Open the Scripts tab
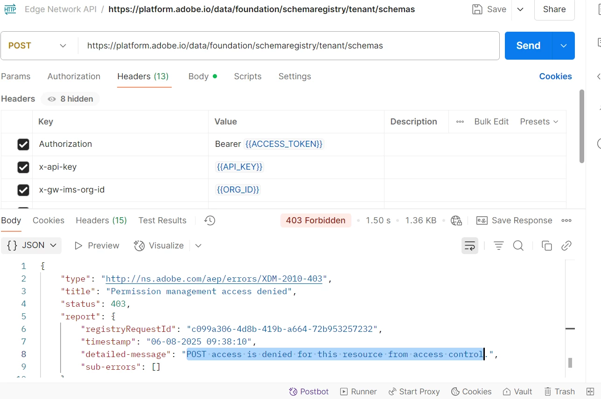The width and height of the screenshot is (601, 399). tap(248, 76)
